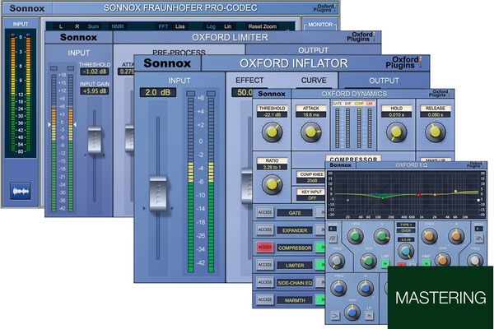
Task: Toggle the L channel display in Pro-Codec
Action: pyautogui.click(x=61, y=26)
